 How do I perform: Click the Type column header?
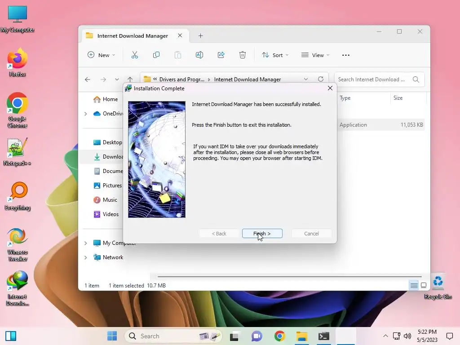pos(345,98)
